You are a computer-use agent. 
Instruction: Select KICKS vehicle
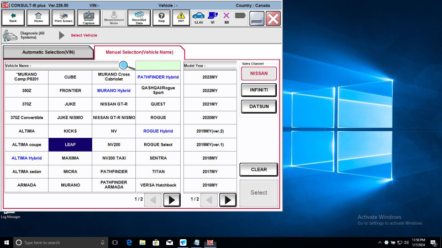(70, 131)
